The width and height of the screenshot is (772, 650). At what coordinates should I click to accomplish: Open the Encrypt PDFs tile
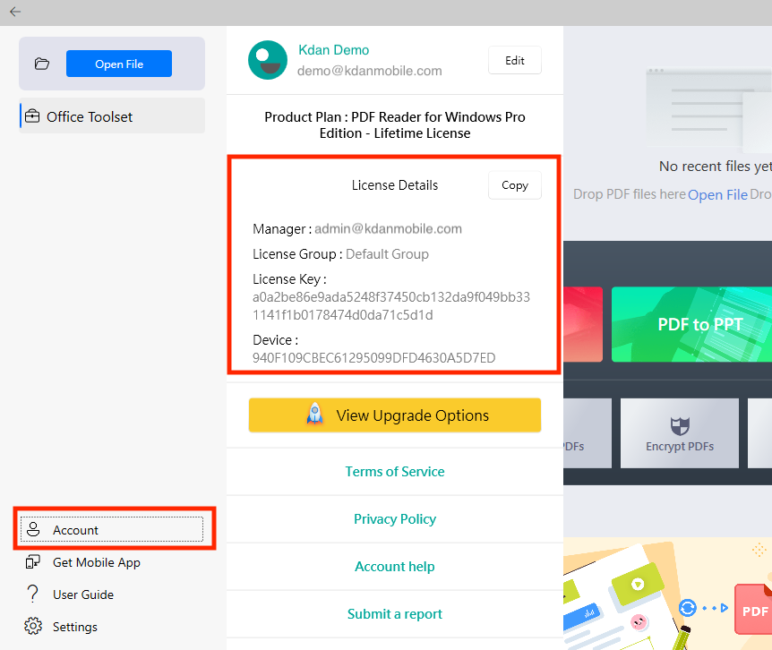680,433
